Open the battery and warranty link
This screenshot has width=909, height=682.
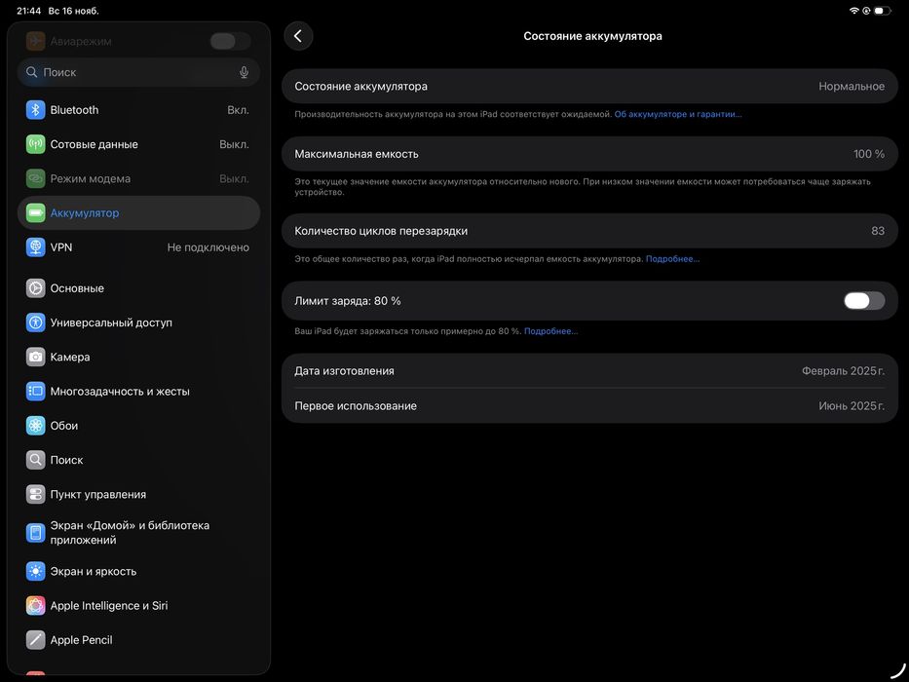pyautogui.click(x=678, y=114)
